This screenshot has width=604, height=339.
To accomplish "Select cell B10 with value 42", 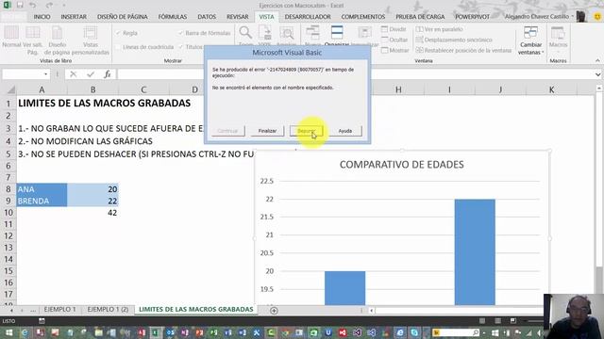I will coord(92,213).
